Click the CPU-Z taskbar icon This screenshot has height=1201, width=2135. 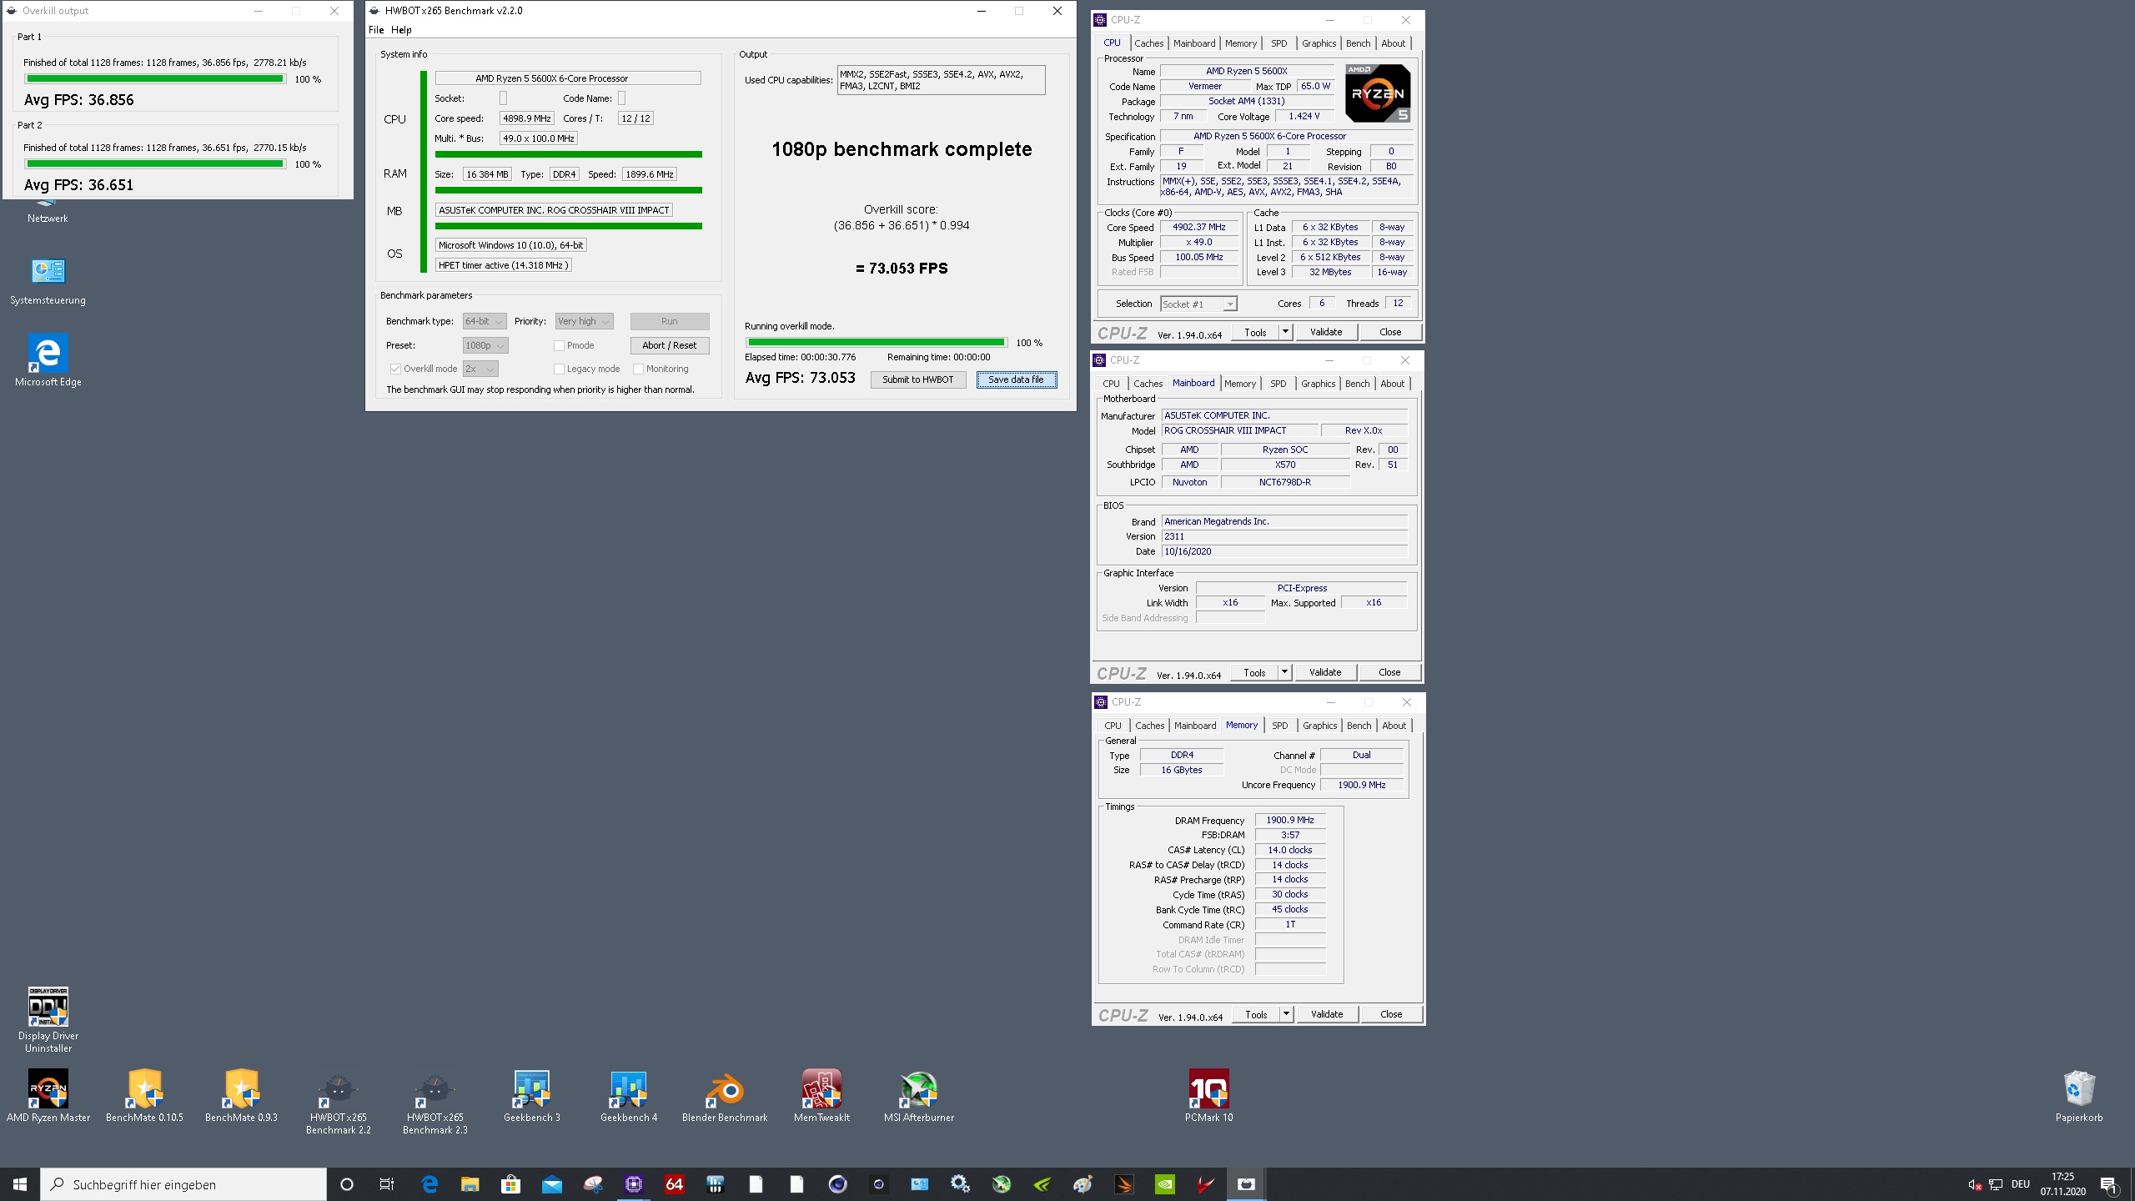click(634, 1184)
